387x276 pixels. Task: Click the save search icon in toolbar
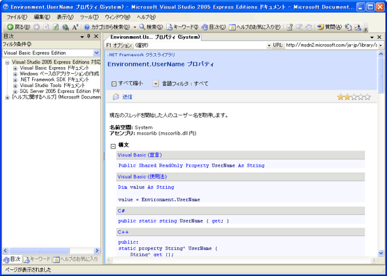coord(299,27)
